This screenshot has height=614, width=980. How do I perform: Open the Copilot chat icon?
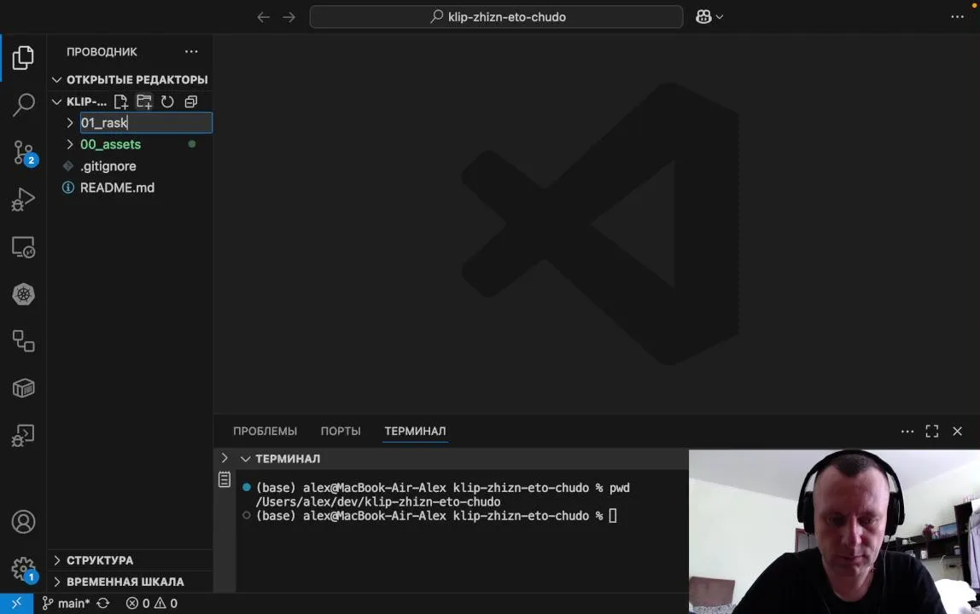(x=703, y=17)
